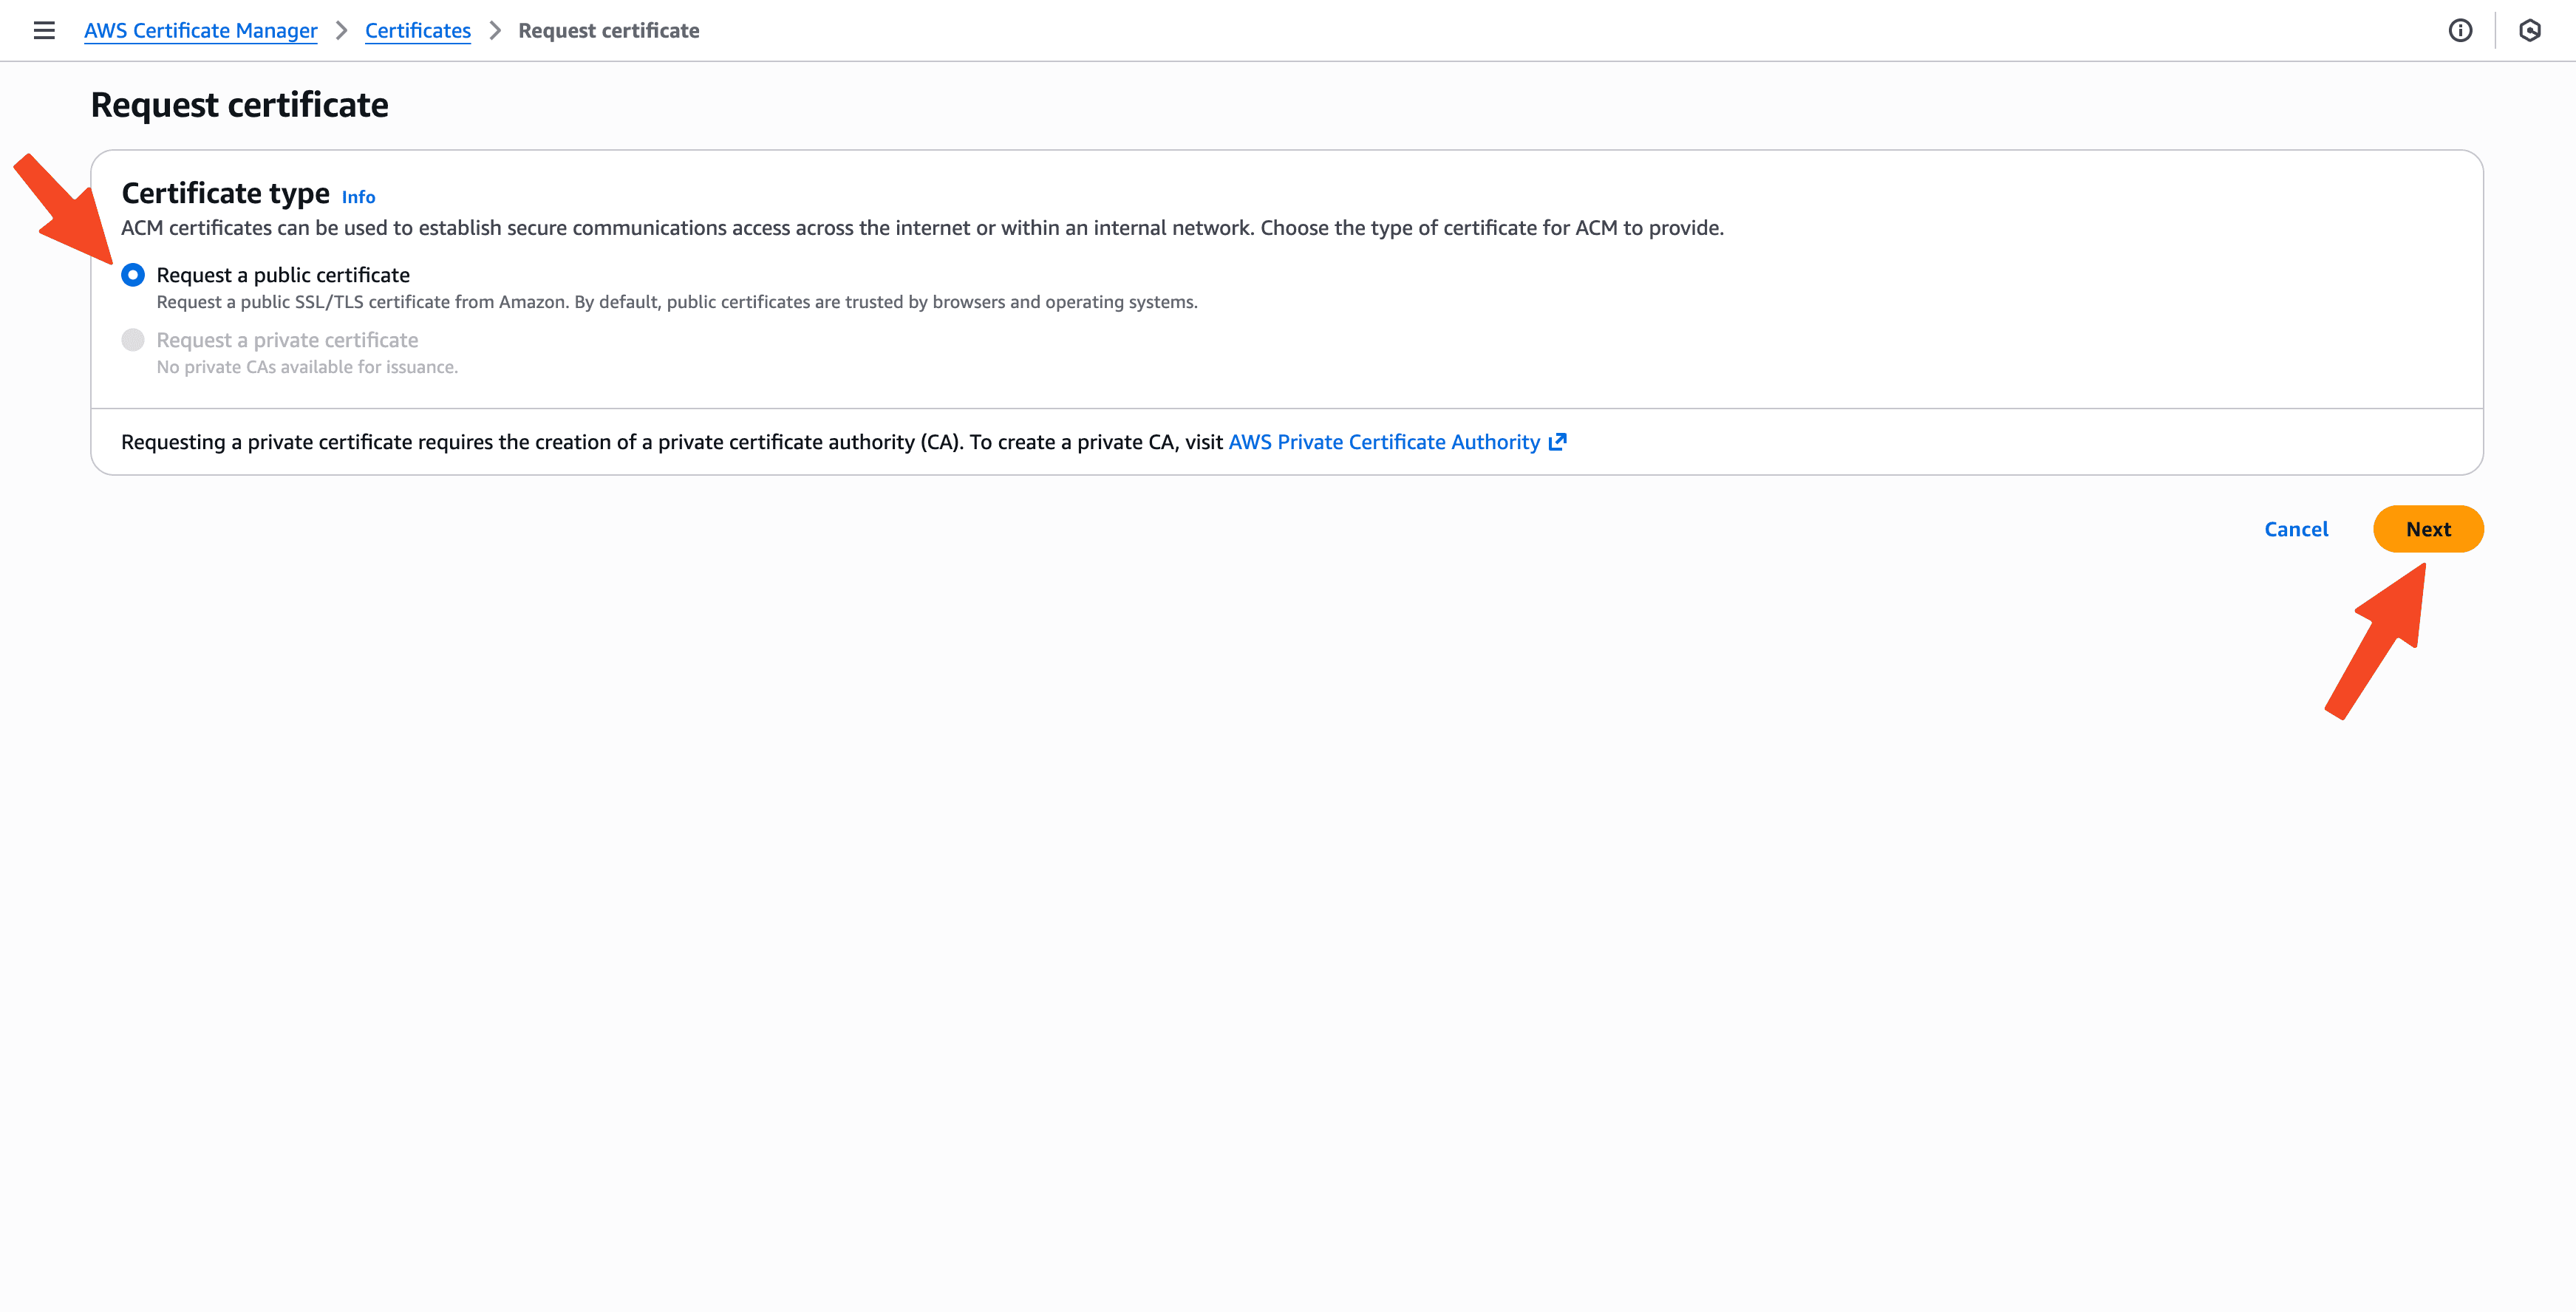
Task: Select the Request a public certificate radio button
Action: tap(132, 274)
